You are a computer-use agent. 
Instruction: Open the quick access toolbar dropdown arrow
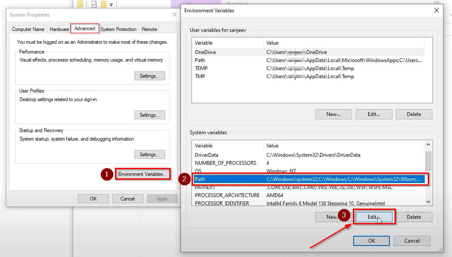(x=112, y=5)
